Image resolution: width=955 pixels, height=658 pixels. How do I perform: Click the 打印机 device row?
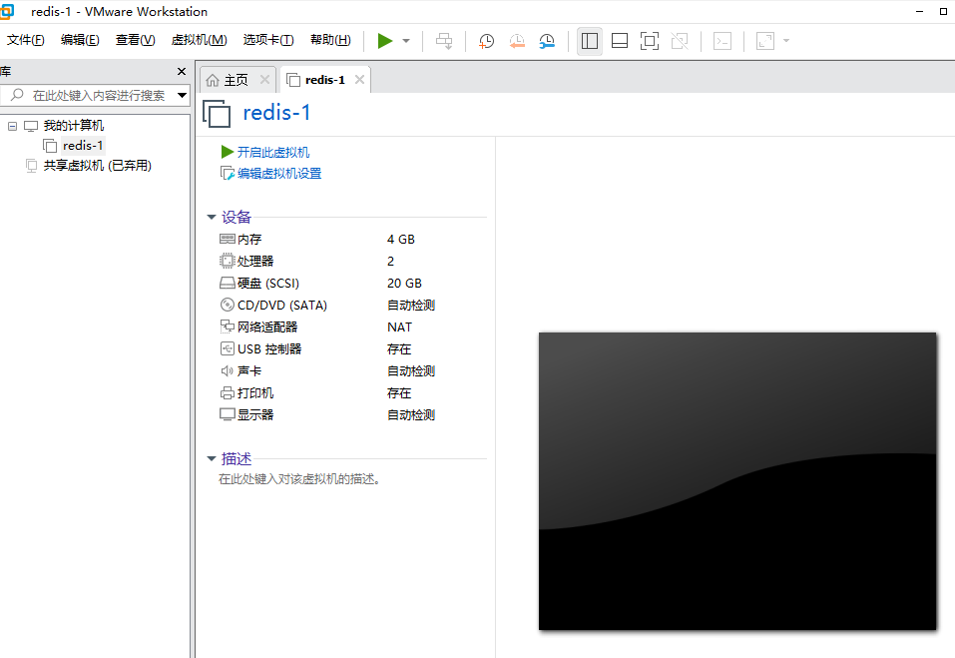pos(352,393)
